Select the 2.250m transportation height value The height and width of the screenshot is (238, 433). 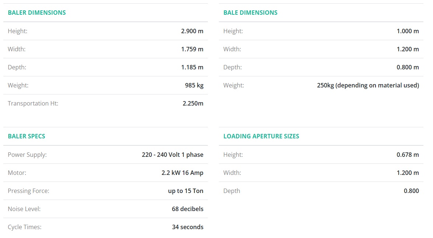pyautogui.click(x=193, y=103)
